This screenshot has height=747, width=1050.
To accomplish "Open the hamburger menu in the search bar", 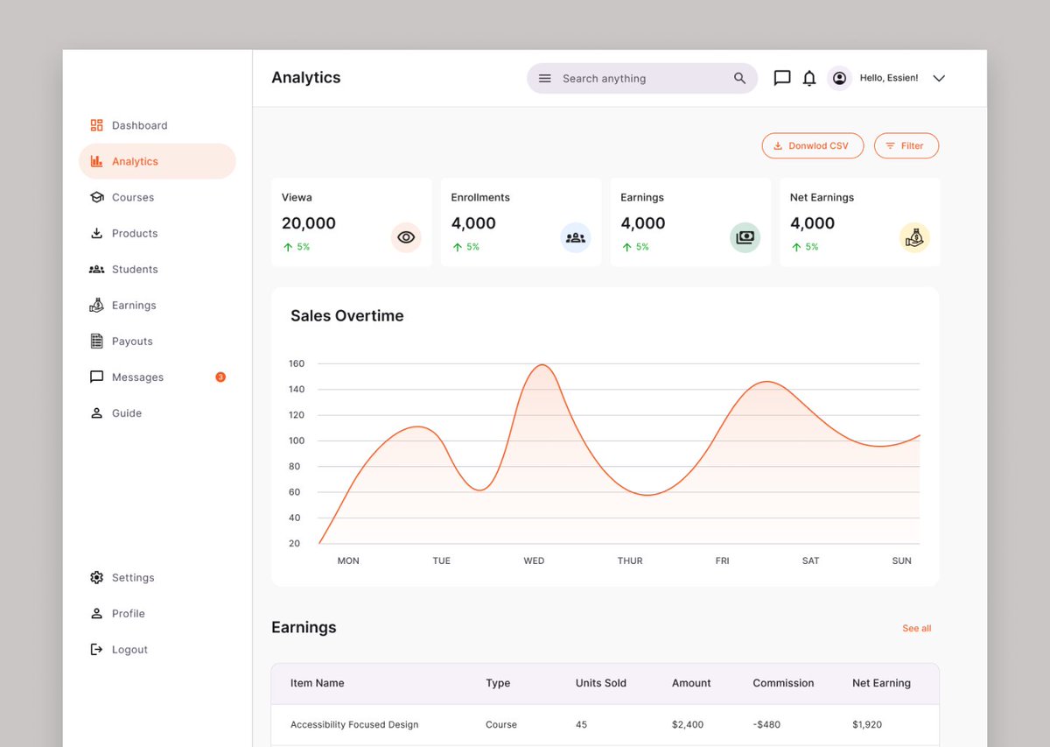I will [x=544, y=78].
